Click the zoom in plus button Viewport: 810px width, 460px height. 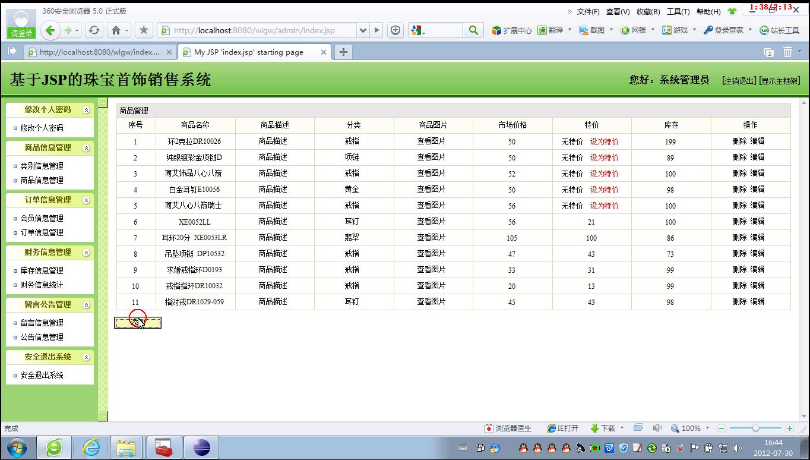click(x=789, y=428)
